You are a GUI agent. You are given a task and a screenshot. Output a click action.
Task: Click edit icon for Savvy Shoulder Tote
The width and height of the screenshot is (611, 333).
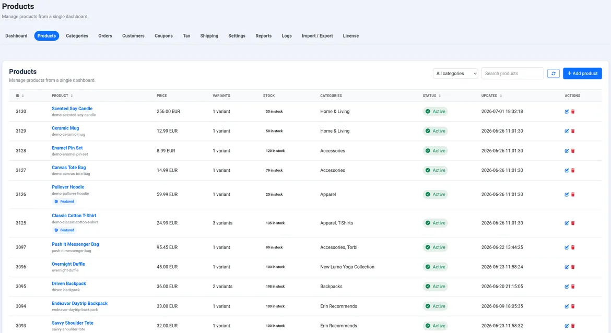click(x=567, y=326)
